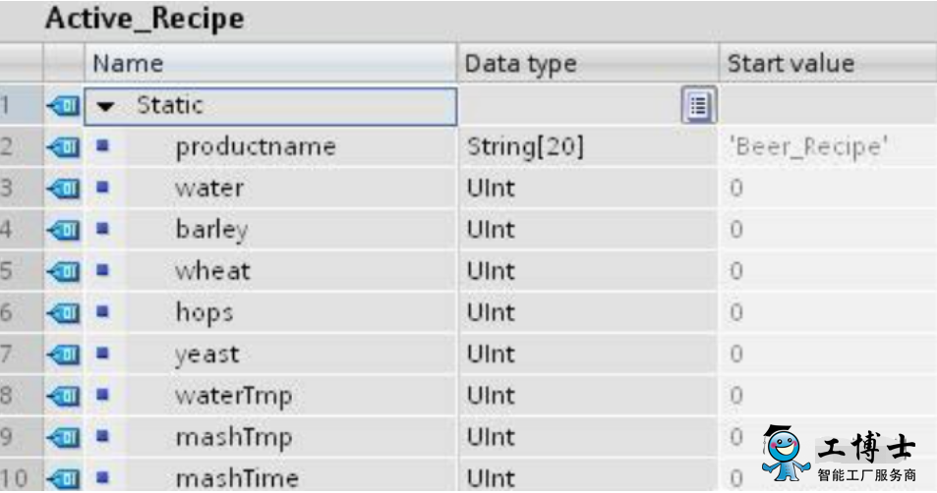The width and height of the screenshot is (937, 493).
Task: Click the blue square marker beside yeast
Action: 103,354
